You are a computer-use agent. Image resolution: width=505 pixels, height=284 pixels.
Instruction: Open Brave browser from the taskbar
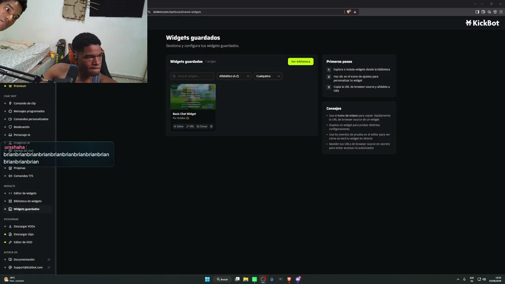(289, 279)
